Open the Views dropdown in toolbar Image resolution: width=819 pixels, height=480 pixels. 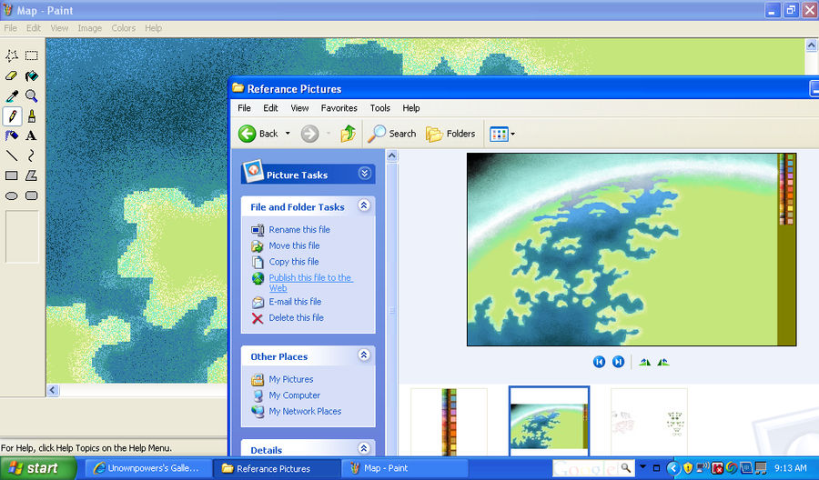502,134
